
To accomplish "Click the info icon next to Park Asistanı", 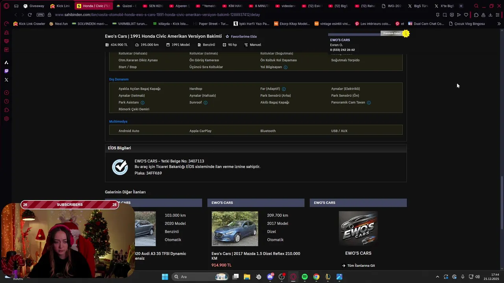I will pyautogui.click(x=143, y=103).
